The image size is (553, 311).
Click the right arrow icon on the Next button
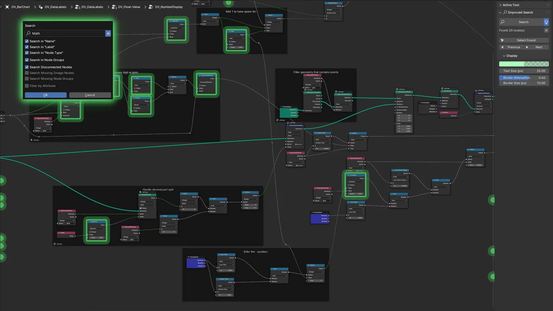[x=528, y=47]
